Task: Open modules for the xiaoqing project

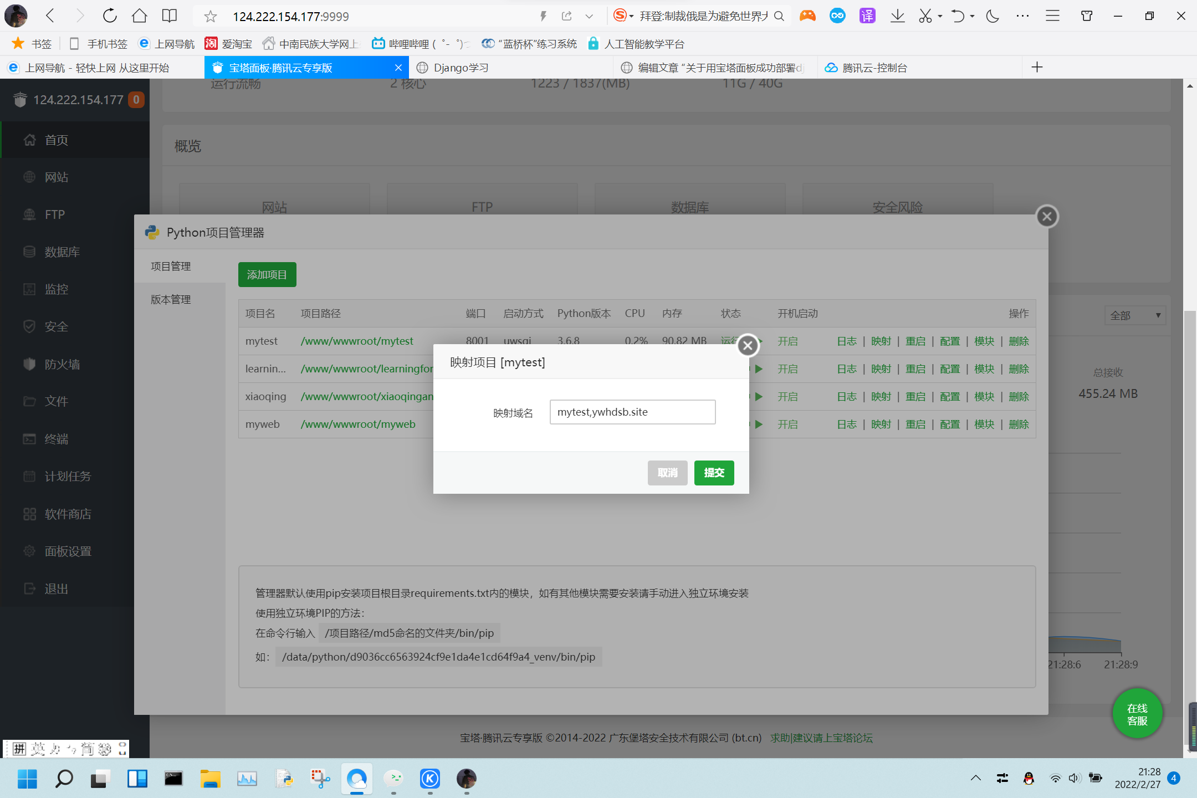Action: [x=984, y=397]
